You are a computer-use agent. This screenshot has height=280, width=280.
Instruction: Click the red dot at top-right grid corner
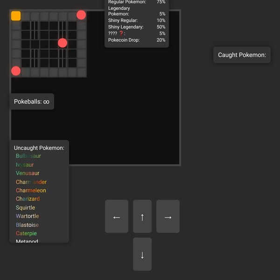tap(81, 15)
